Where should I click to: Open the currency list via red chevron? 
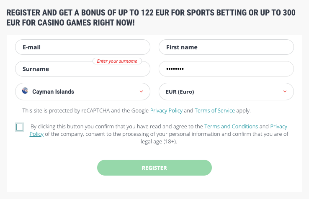tap(285, 91)
